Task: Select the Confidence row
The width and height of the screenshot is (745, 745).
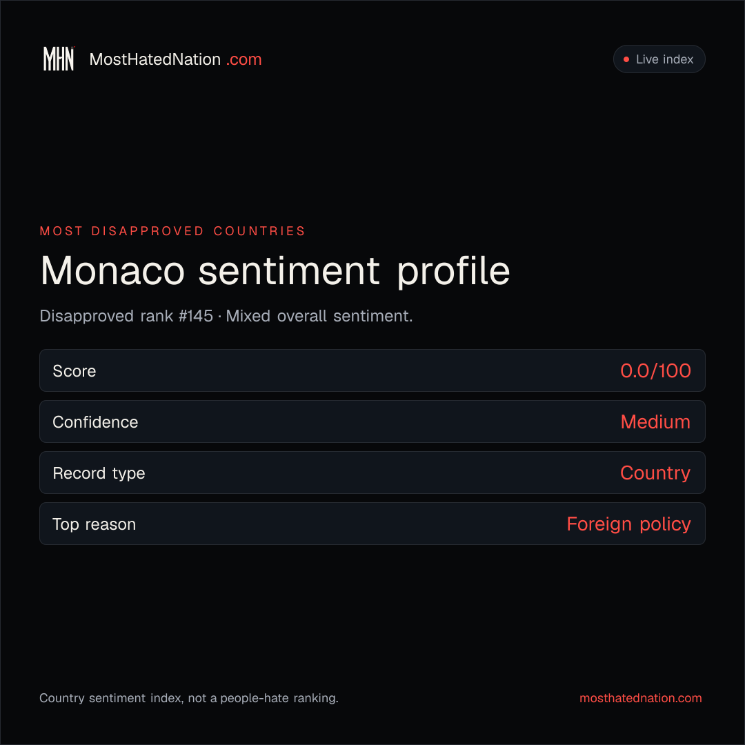Action: tap(372, 421)
